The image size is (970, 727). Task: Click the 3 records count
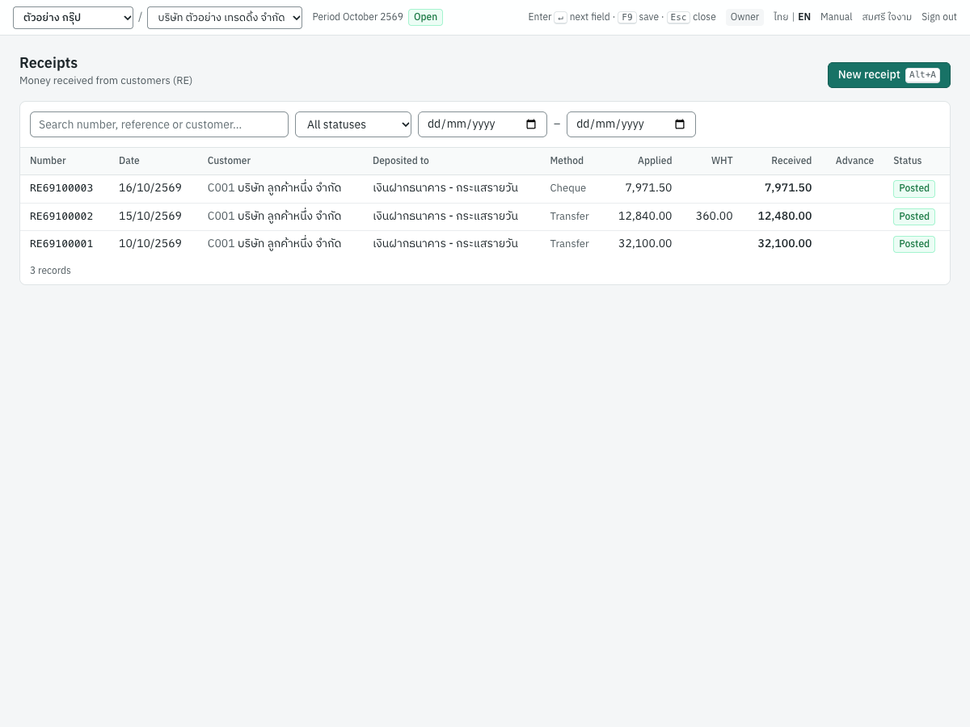(50, 271)
